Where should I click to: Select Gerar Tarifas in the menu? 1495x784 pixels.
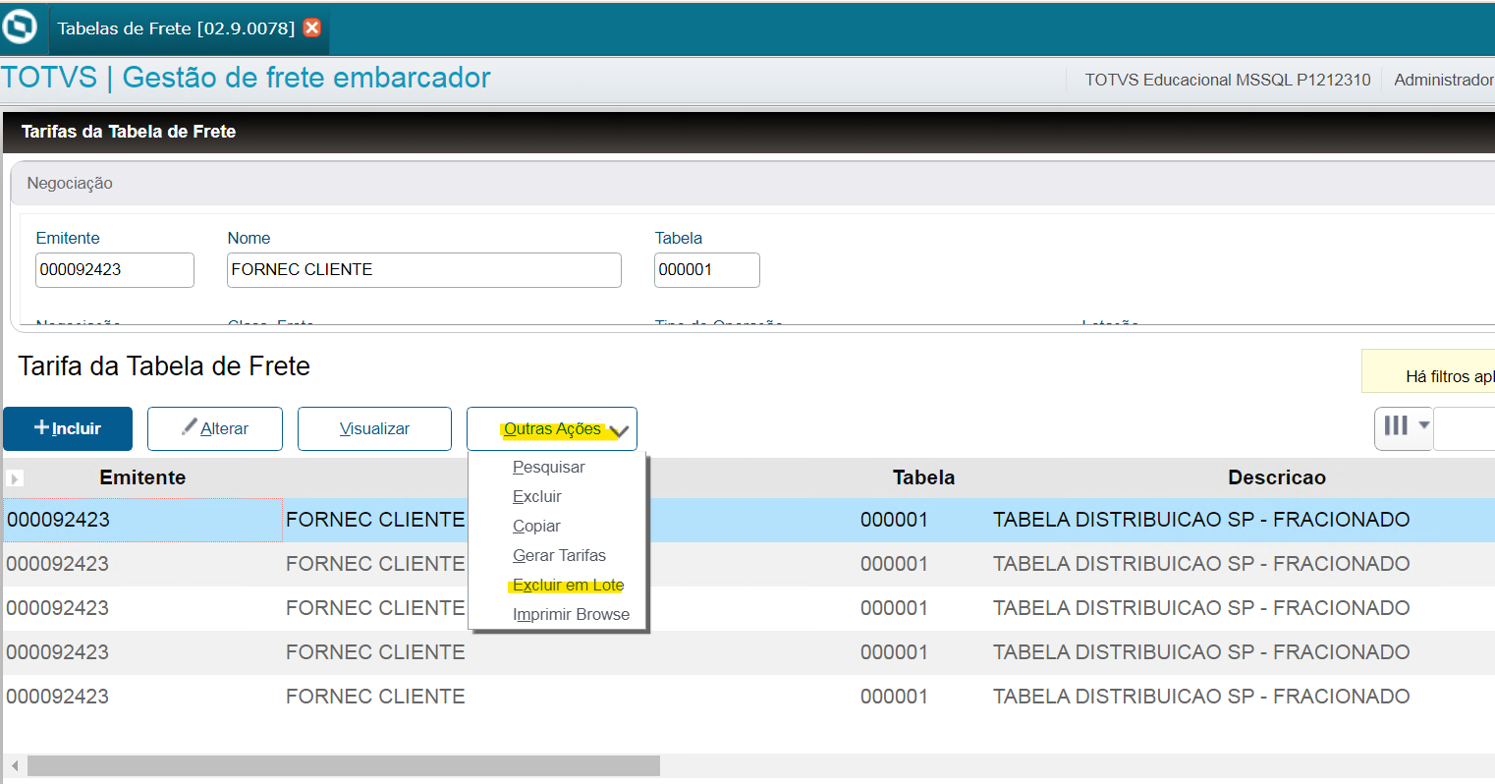[559, 556]
